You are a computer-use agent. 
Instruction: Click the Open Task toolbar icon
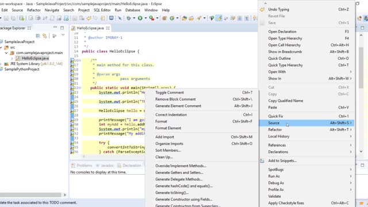191,18
